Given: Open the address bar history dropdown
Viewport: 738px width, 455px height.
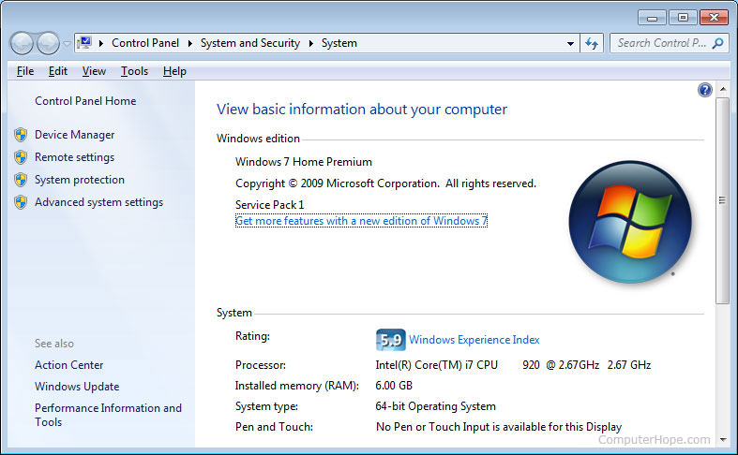Looking at the screenshot, I should [x=570, y=44].
